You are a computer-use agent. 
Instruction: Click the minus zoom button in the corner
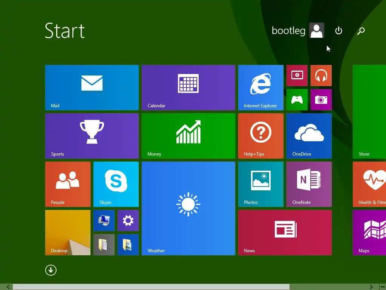(383, 287)
